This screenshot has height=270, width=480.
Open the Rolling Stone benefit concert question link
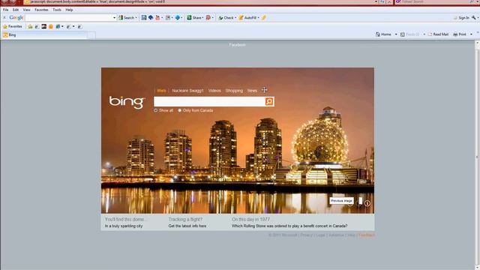pyautogui.click(x=289, y=226)
